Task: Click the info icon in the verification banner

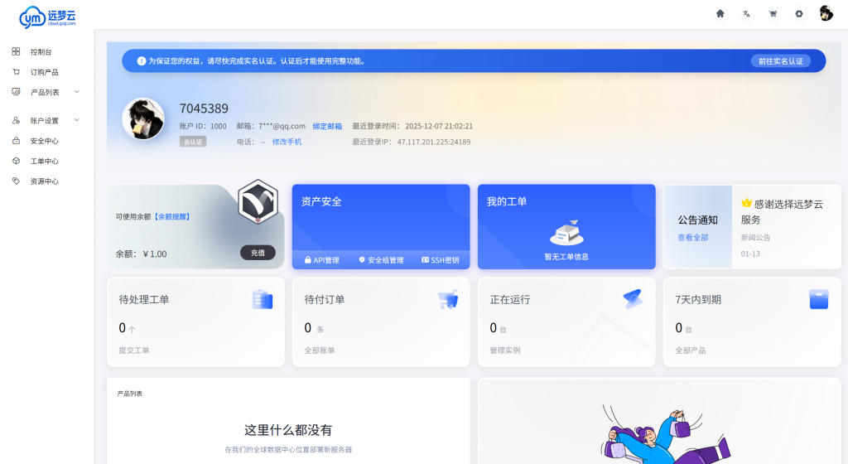Action: pyautogui.click(x=141, y=61)
